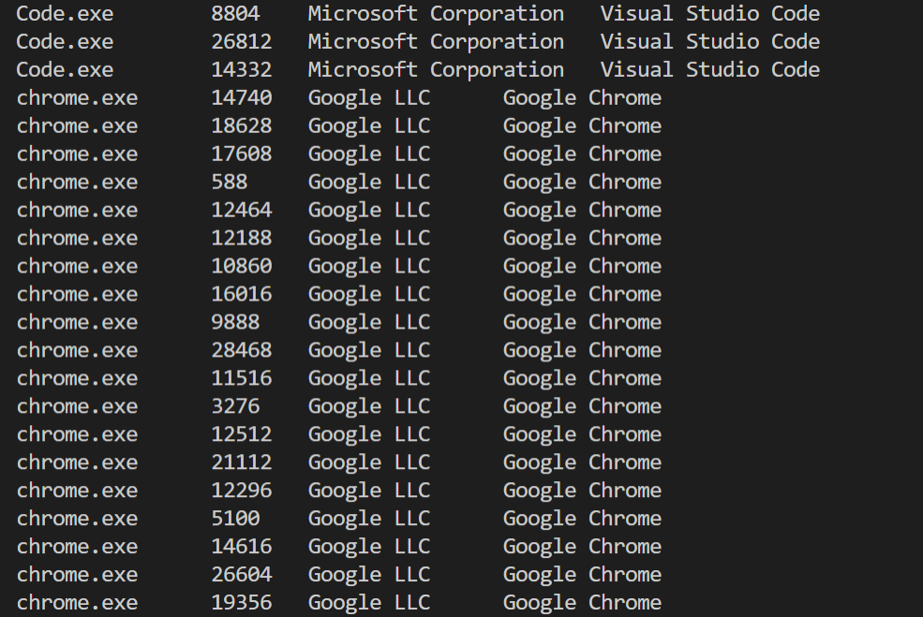
Task: Click the process ID 588
Action: (229, 183)
